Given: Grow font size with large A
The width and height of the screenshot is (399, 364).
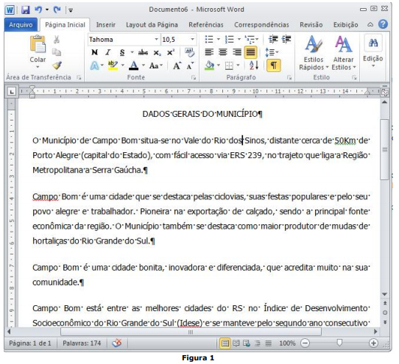Looking at the screenshot, I should 177,66.
